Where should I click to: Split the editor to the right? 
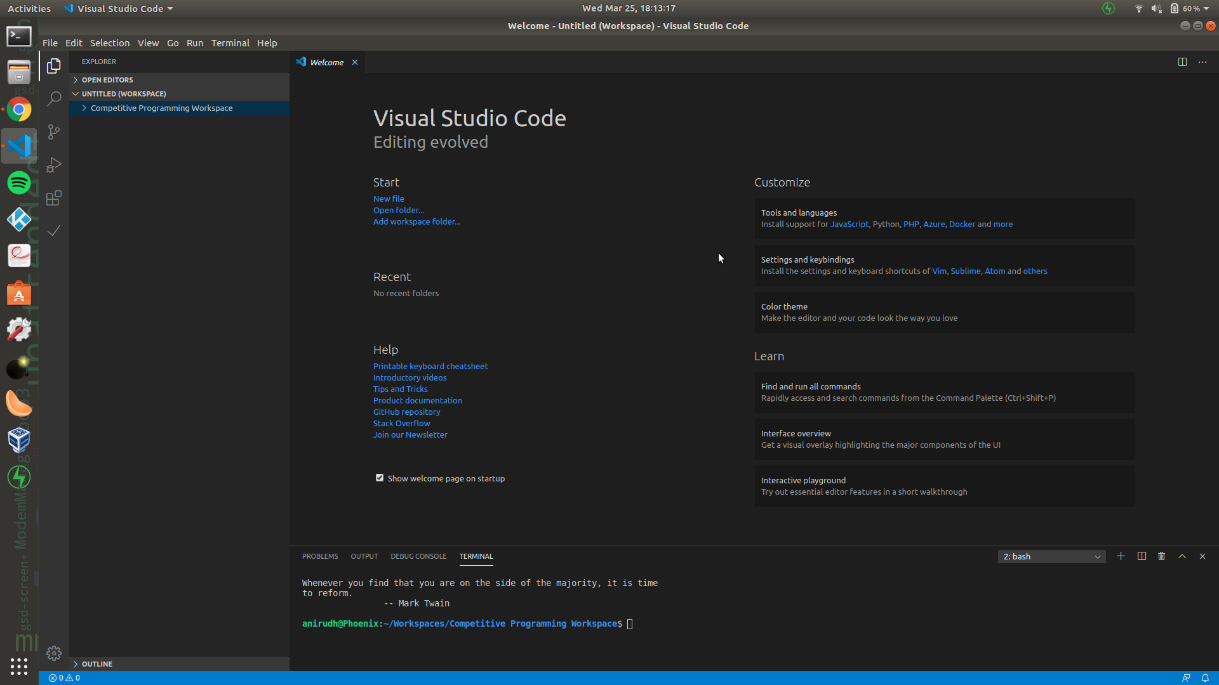pyautogui.click(x=1182, y=62)
